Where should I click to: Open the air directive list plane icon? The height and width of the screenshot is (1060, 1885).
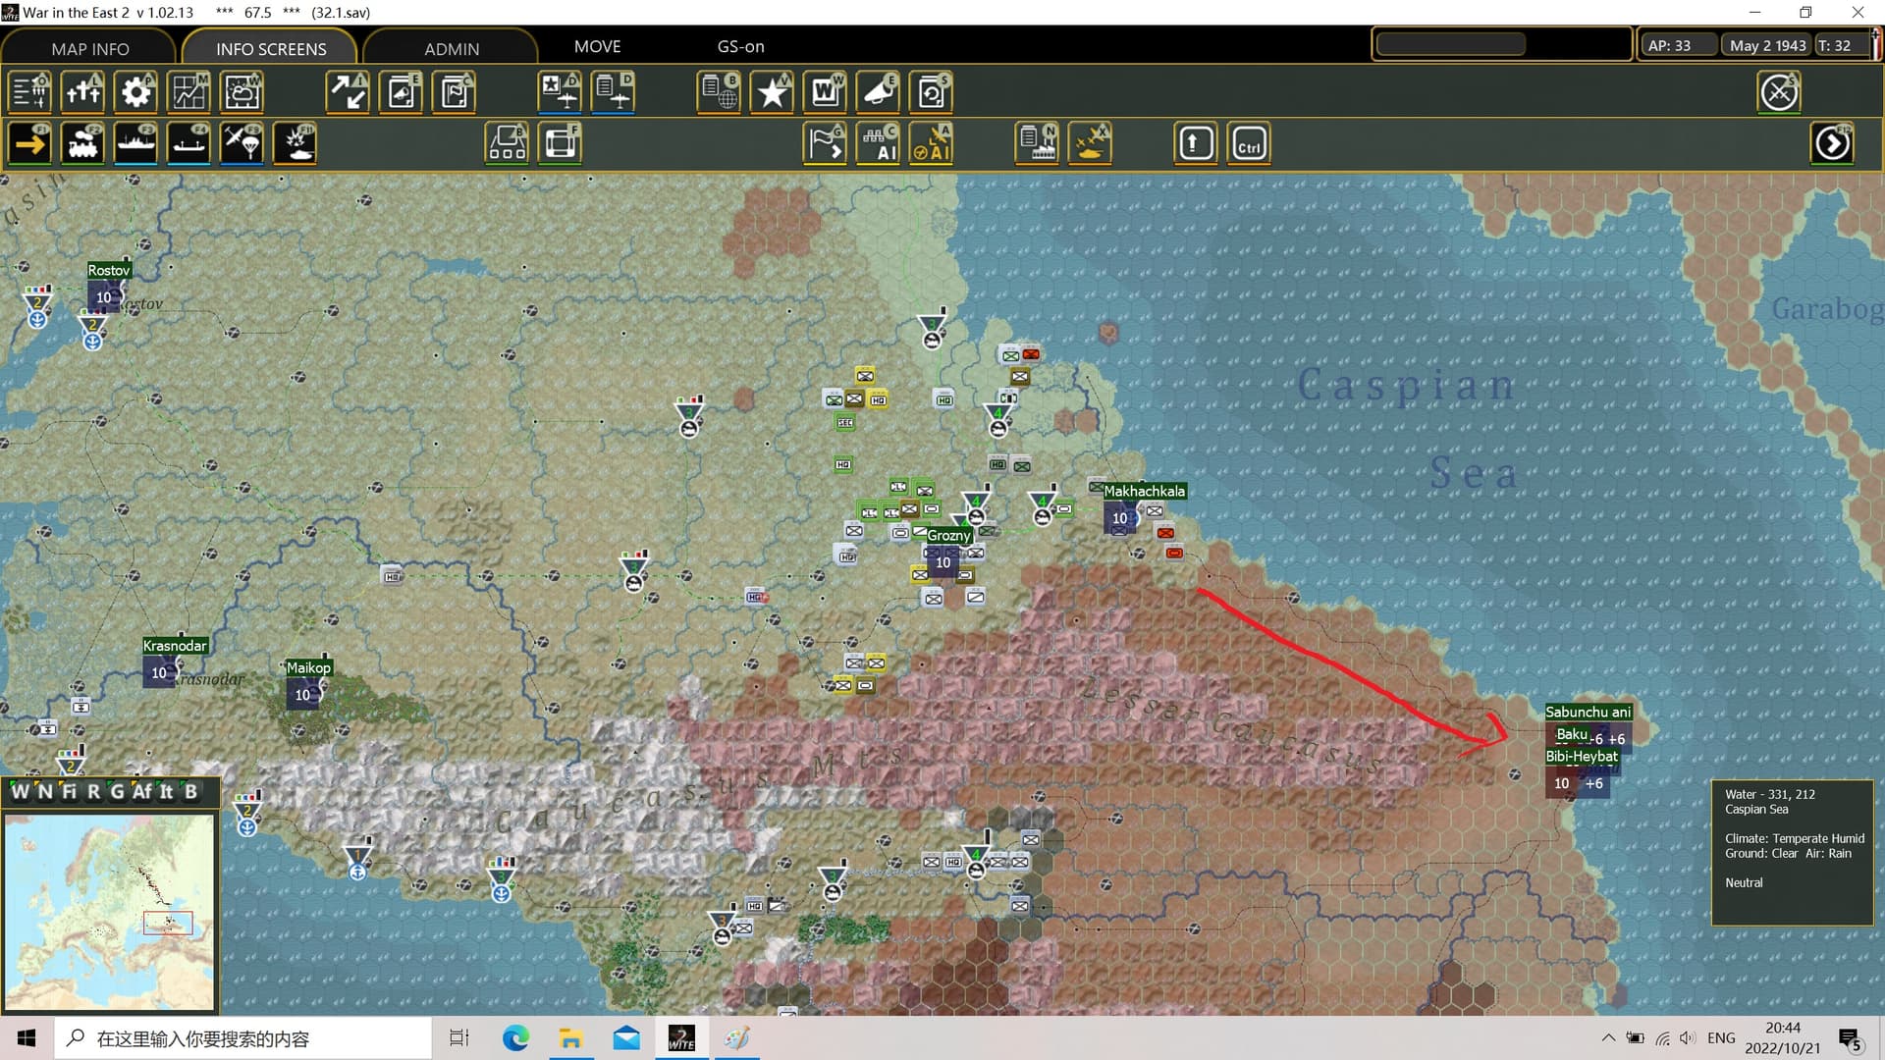614,92
